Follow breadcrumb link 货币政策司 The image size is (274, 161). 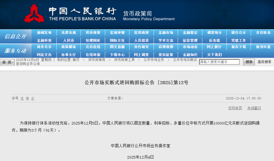97,60
